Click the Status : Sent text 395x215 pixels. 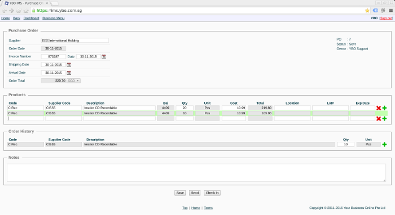click(x=346, y=44)
